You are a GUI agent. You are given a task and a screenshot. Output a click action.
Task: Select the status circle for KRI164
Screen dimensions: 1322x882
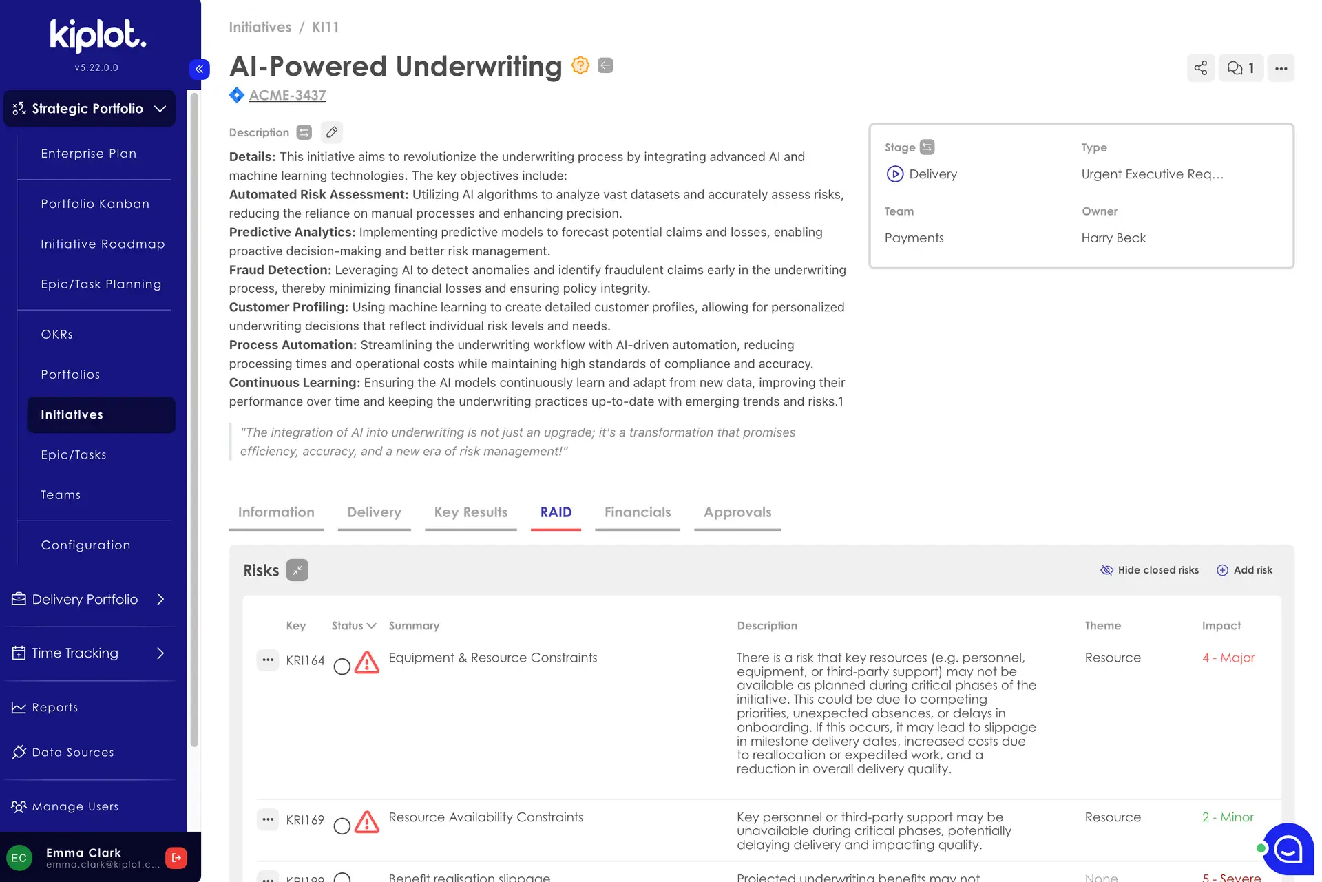[342, 666]
